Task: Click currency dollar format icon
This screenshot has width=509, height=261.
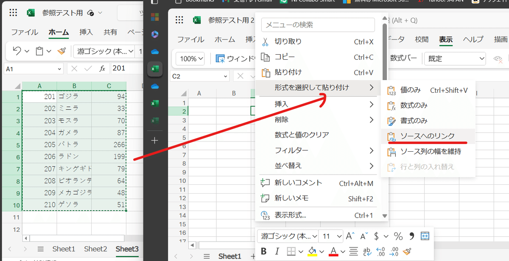Action: (x=376, y=236)
